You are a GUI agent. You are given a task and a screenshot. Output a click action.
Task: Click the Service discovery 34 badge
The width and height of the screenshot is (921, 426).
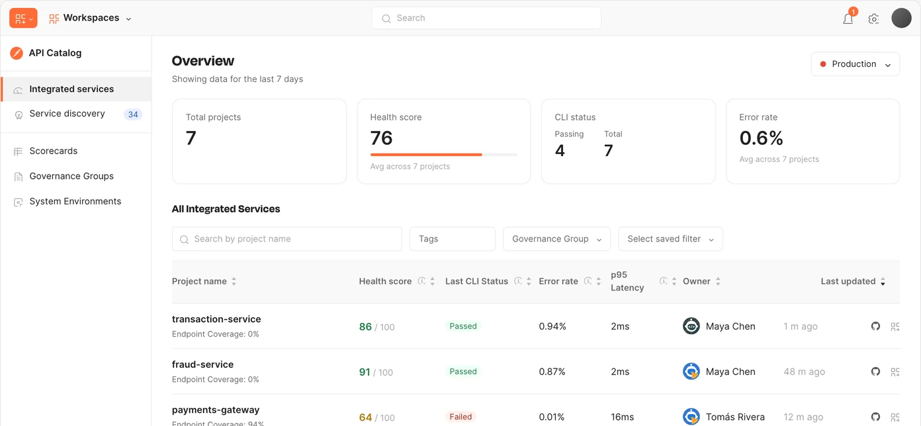click(x=133, y=114)
